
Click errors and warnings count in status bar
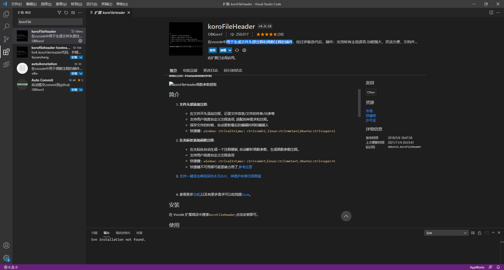tap(11, 267)
